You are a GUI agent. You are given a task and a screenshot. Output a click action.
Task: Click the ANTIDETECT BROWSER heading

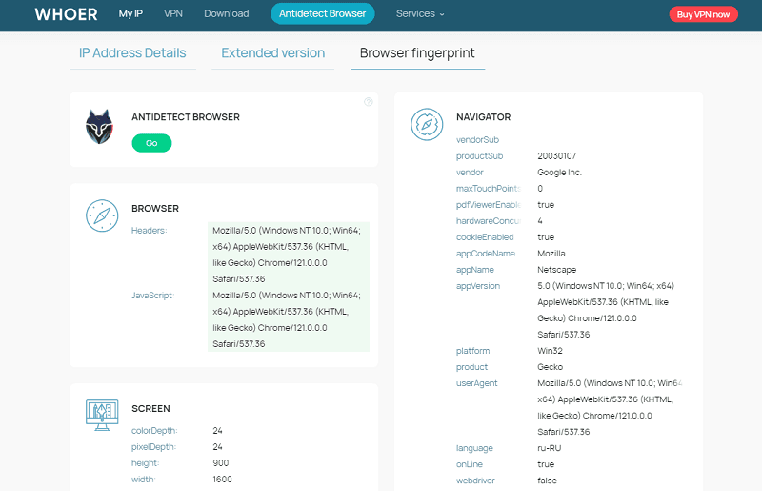[186, 117]
